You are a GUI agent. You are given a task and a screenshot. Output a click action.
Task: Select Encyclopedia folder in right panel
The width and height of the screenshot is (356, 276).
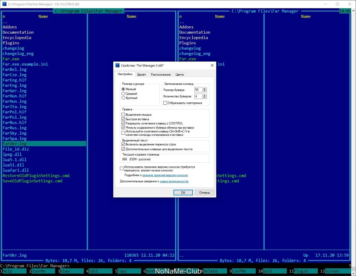coord(194,38)
